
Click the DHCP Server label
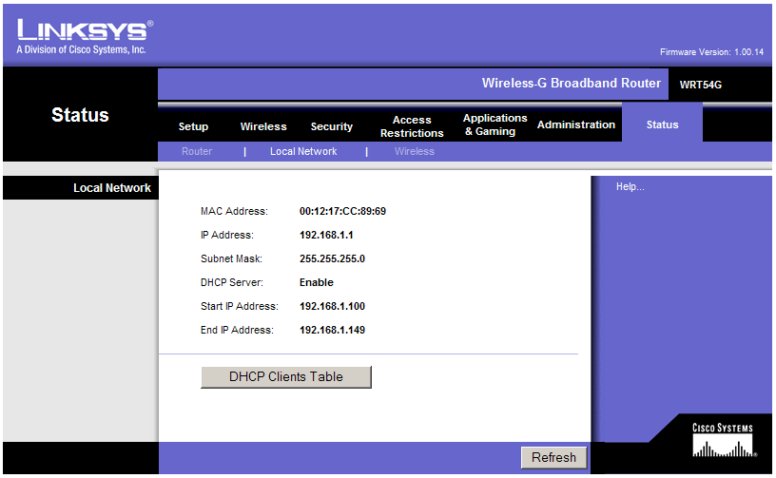click(x=232, y=282)
